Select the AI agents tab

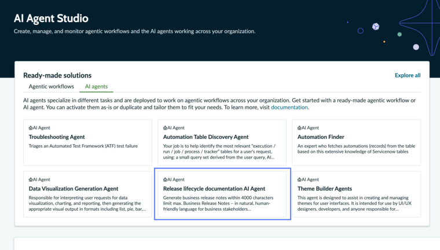click(x=96, y=86)
